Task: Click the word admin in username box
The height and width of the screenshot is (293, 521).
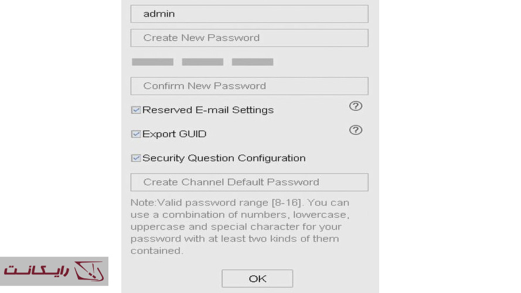Action: click(159, 14)
